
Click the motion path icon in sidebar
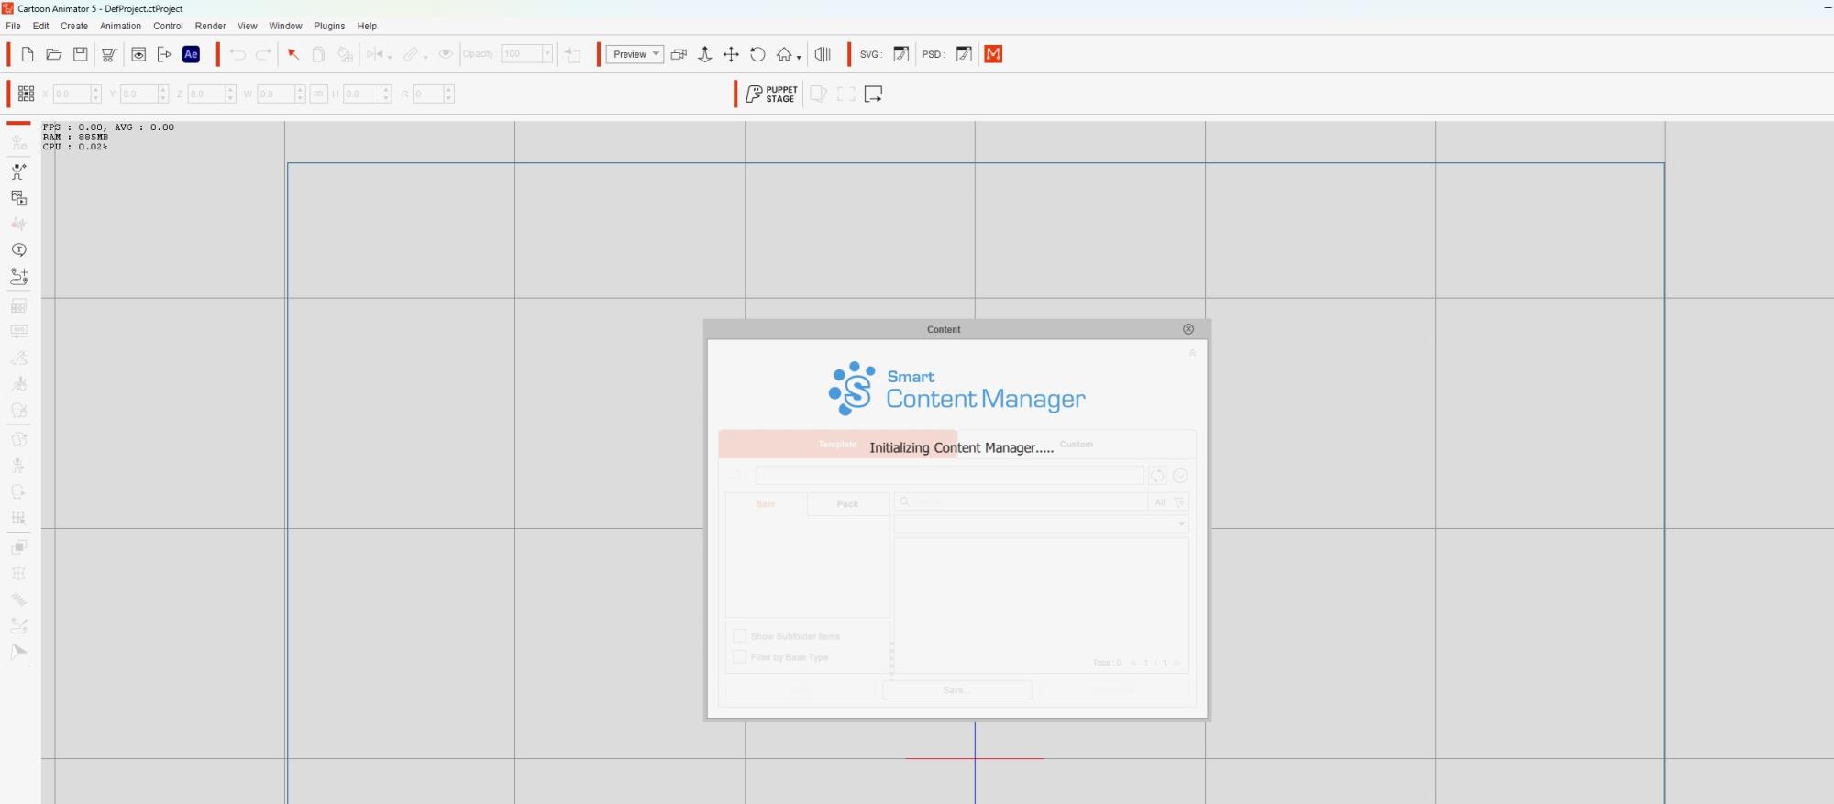point(18,276)
